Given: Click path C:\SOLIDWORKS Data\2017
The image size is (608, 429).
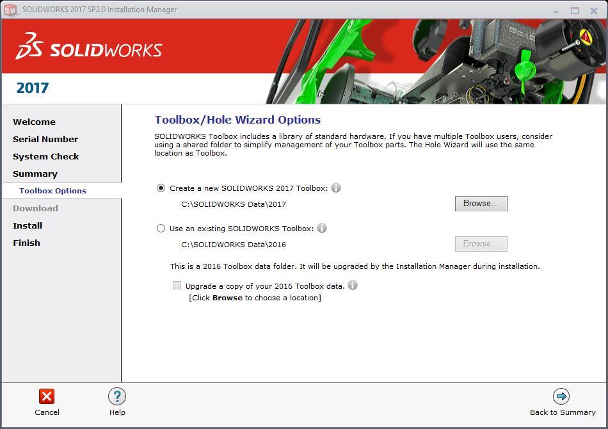Looking at the screenshot, I should tap(234, 204).
